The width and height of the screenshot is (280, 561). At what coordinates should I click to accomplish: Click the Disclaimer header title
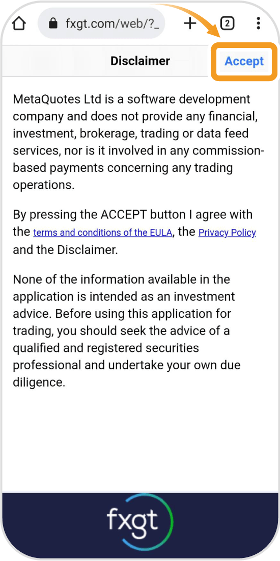[140, 61]
